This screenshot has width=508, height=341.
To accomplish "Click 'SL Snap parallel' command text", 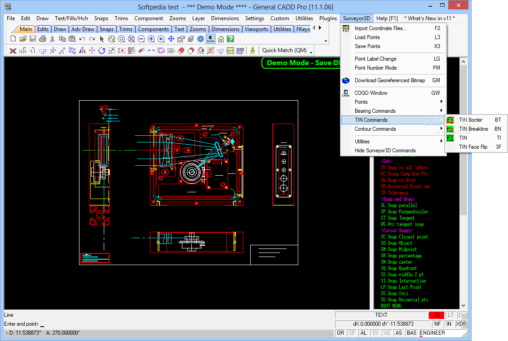I will click(399, 205).
